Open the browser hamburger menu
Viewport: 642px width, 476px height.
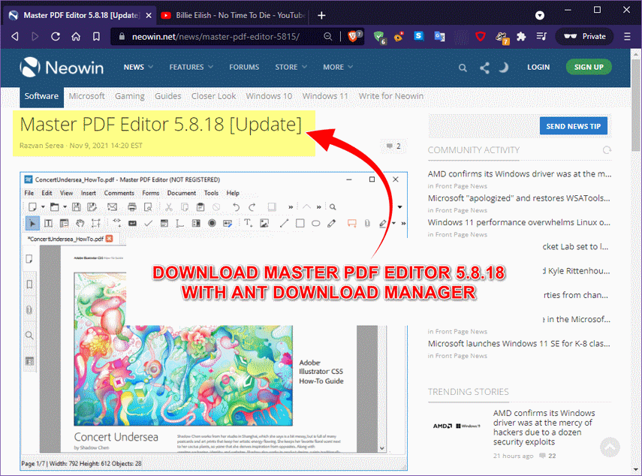click(x=627, y=37)
